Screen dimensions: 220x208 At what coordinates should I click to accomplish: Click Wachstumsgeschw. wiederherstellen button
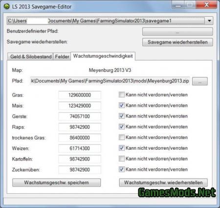coord(163,183)
